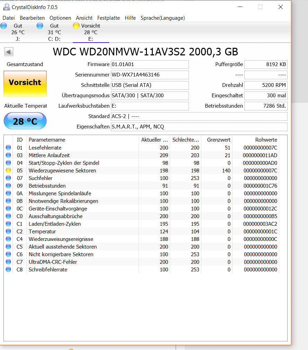Open the Festplatte menu

[108, 18]
